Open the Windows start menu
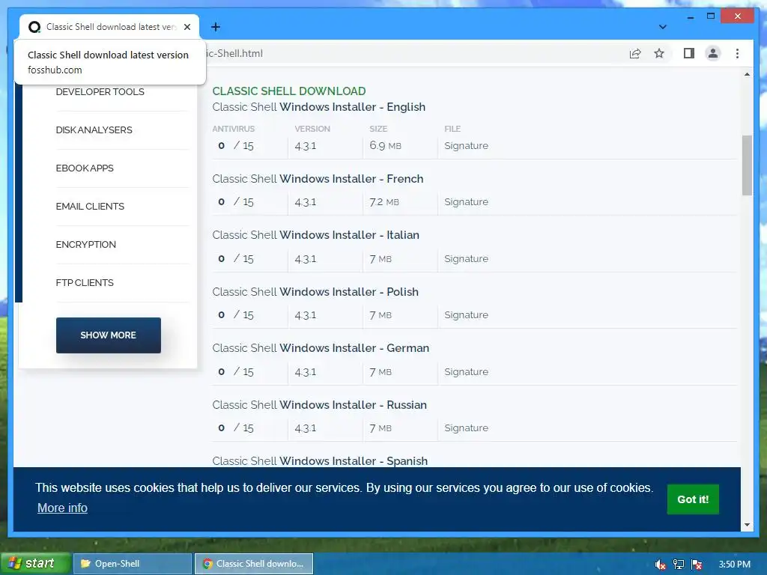This screenshot has width=767, height=575. 34,563
